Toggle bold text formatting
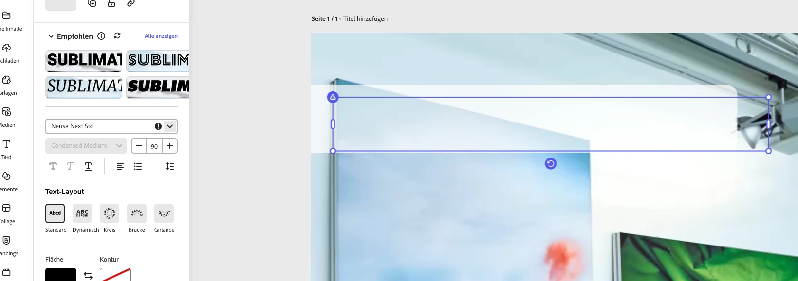Image resolution: width=798 pixels, height=281 pixels. [53, 166]
